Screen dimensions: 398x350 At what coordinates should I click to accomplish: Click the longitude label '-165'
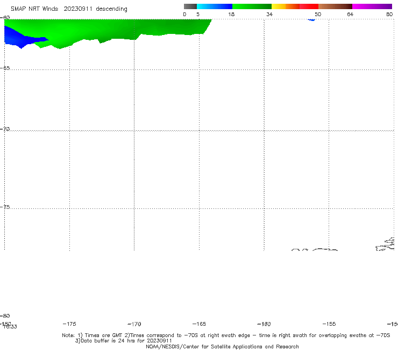(x=199, y=324)
